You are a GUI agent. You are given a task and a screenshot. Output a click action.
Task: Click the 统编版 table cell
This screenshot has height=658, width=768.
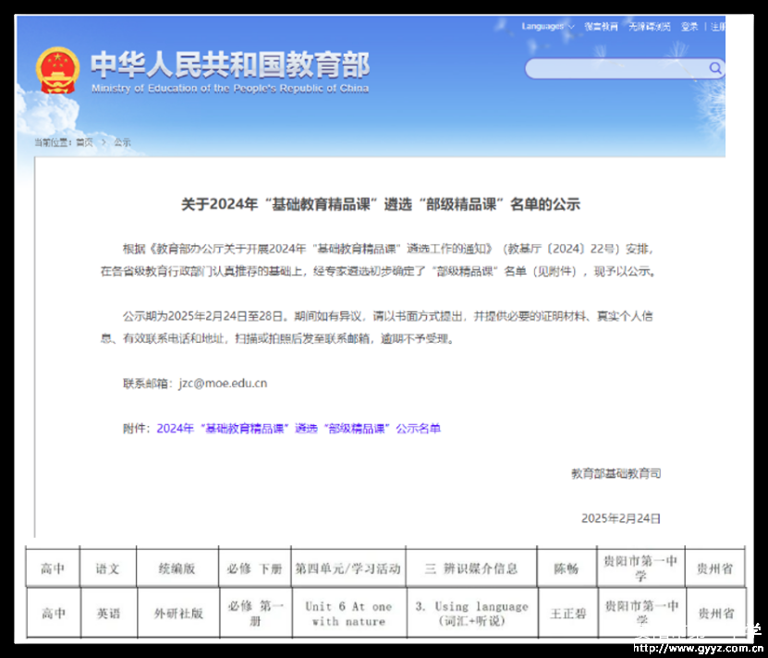(x=177, y=568)
